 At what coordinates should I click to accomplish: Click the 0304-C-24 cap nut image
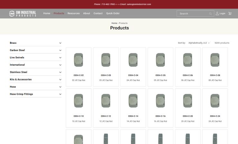pos(215,101)
